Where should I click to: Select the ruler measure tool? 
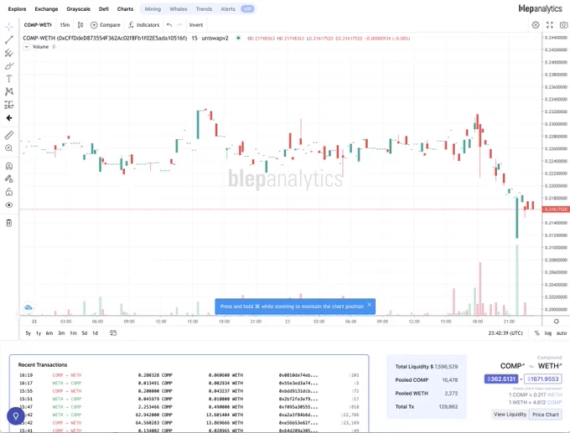click(x=9, y=135)
